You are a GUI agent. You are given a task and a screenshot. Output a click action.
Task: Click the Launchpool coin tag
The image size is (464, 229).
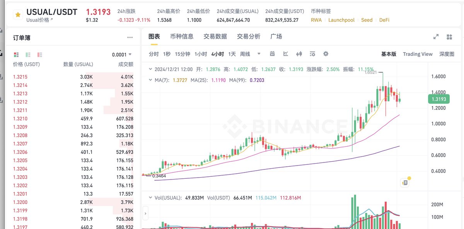tap(341, 20)
